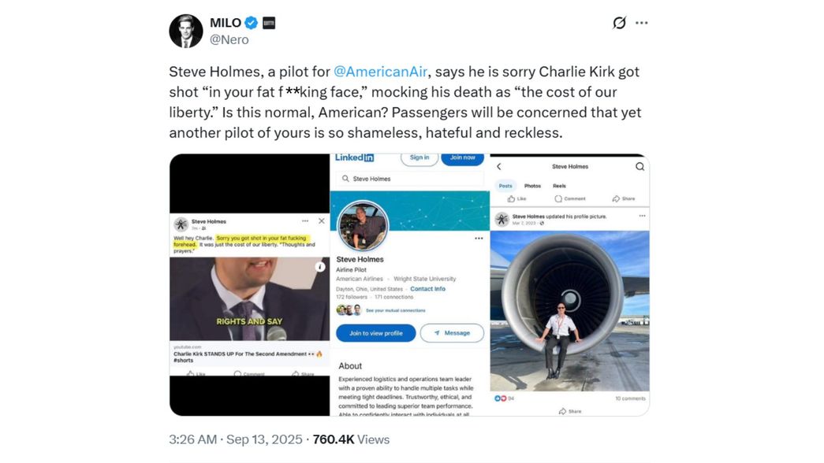The width and height of the screenshot is (824, 463).
Task: Click the back chevron on the Facebook profile
Action: pyautogui.click(x=499, y=166)
